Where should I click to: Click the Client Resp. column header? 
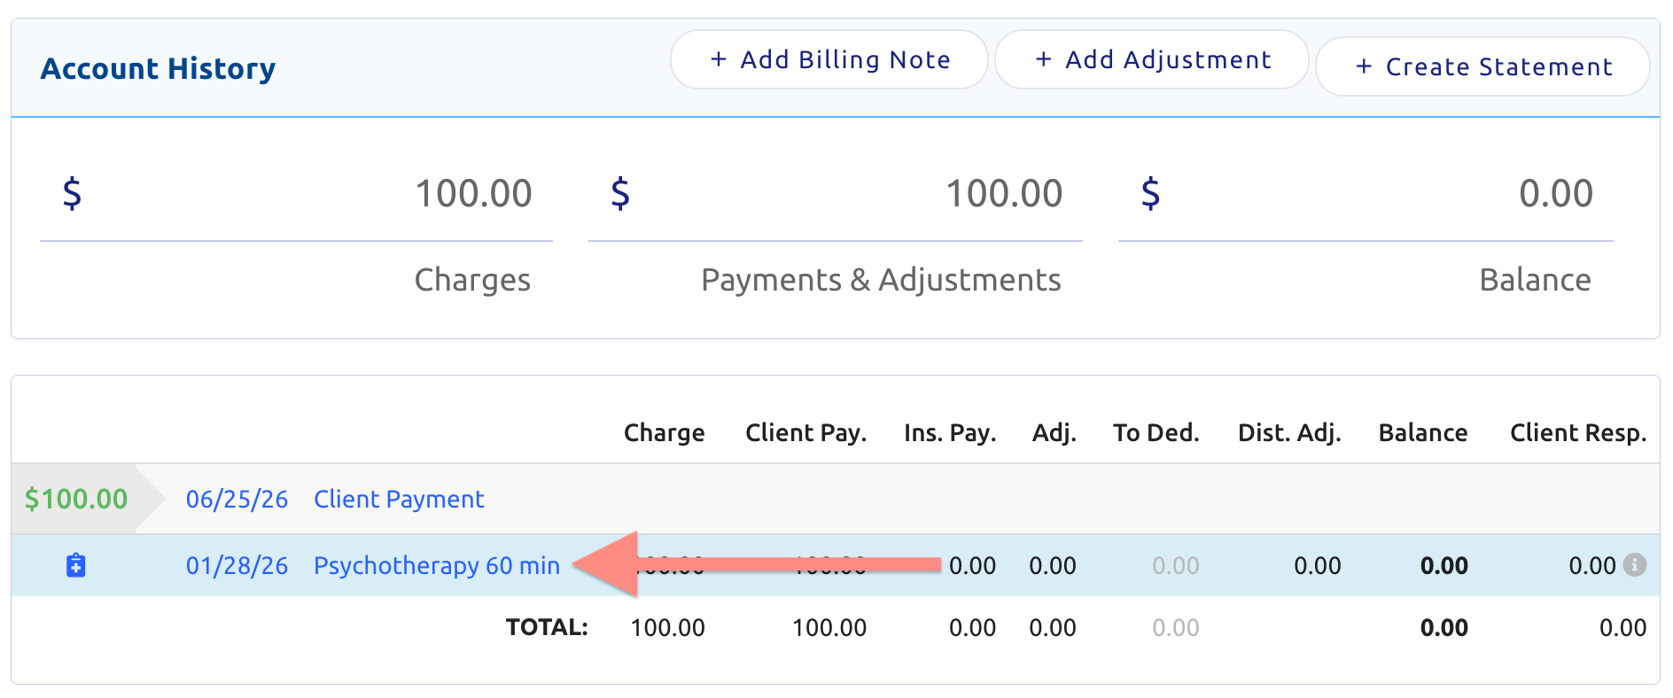pyautogui.click(x=1578, y=432)
